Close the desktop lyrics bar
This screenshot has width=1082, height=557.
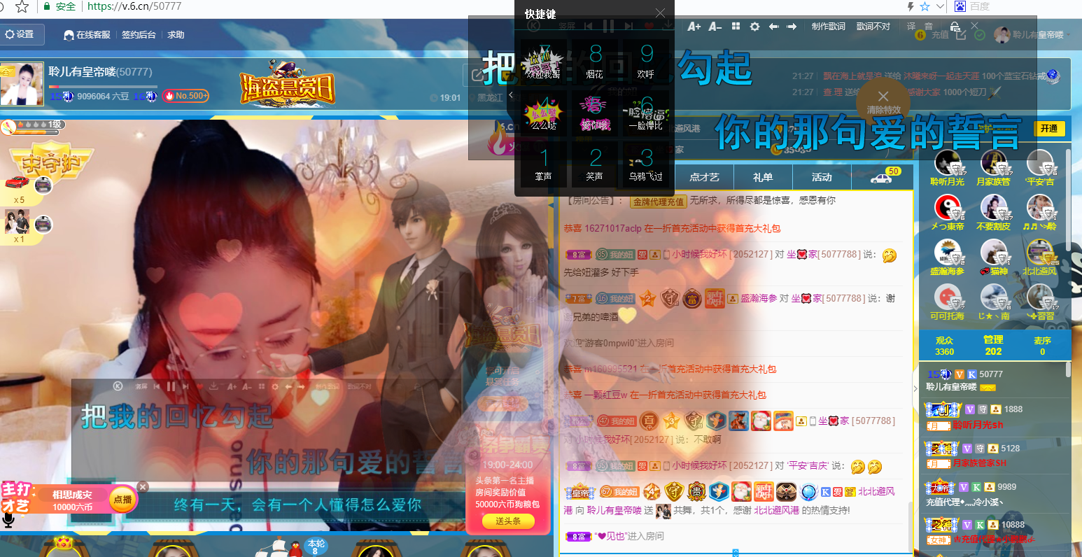click(x=974, y=26)
